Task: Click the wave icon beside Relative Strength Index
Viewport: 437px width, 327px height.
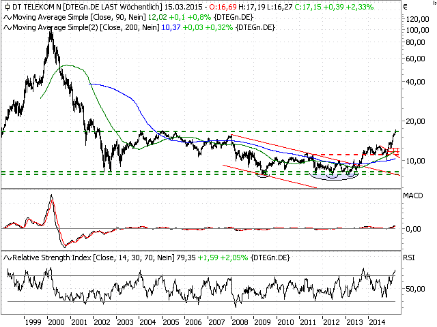Action: tap(8, 258)
